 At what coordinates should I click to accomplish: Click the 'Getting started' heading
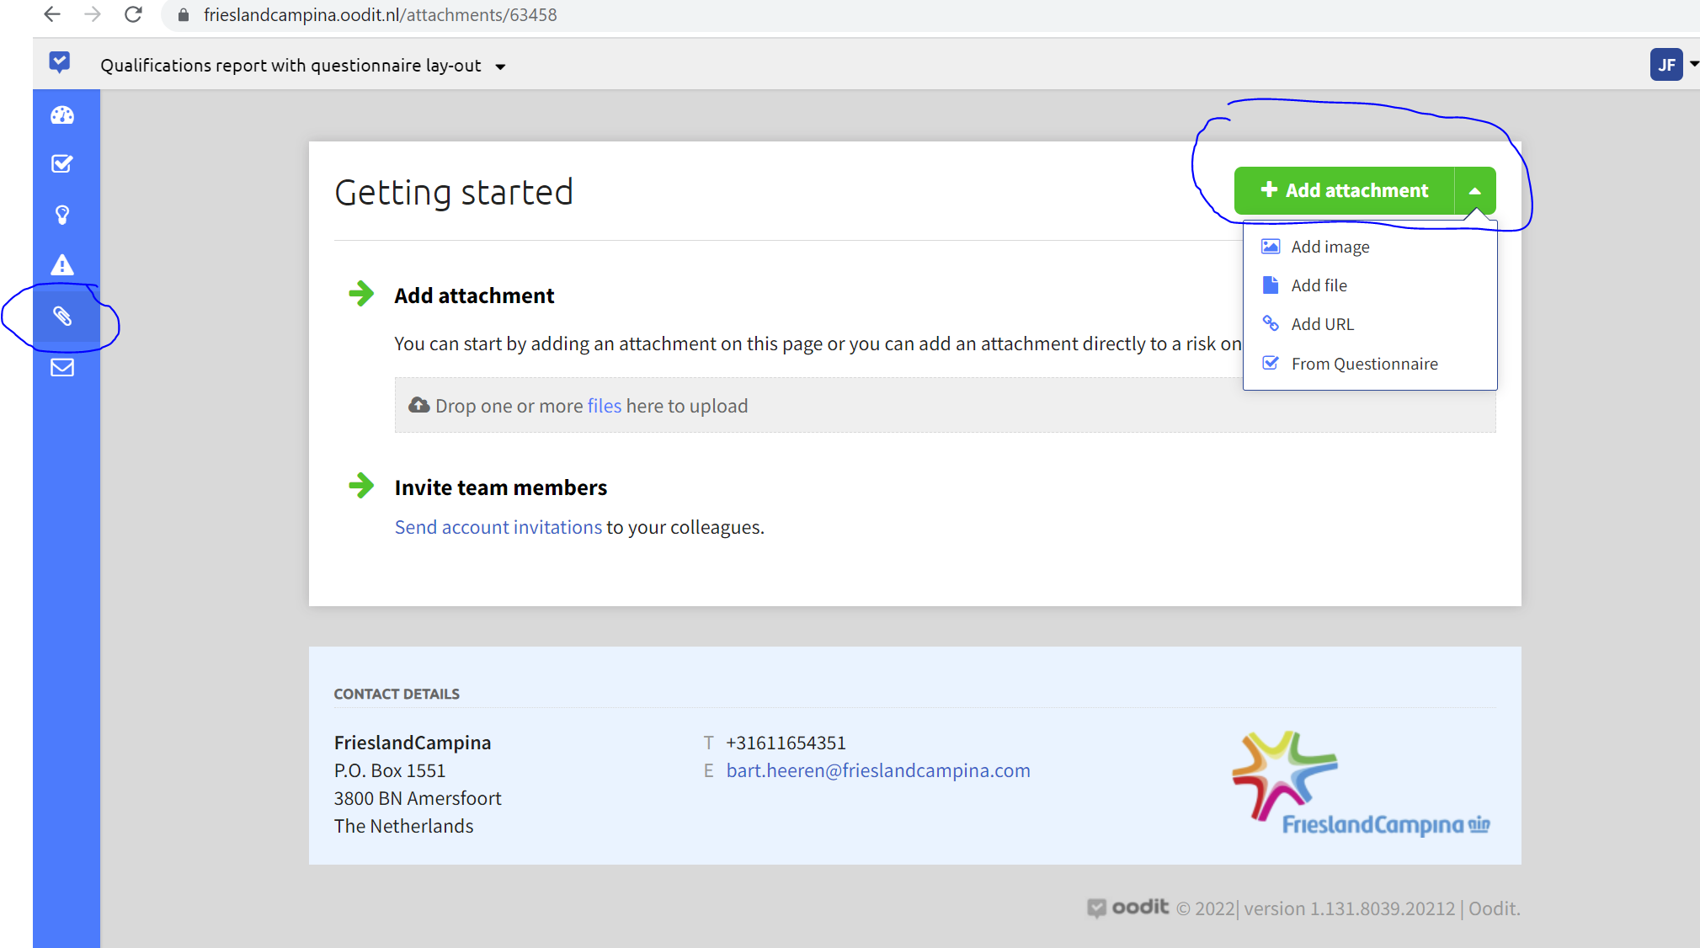454,192
